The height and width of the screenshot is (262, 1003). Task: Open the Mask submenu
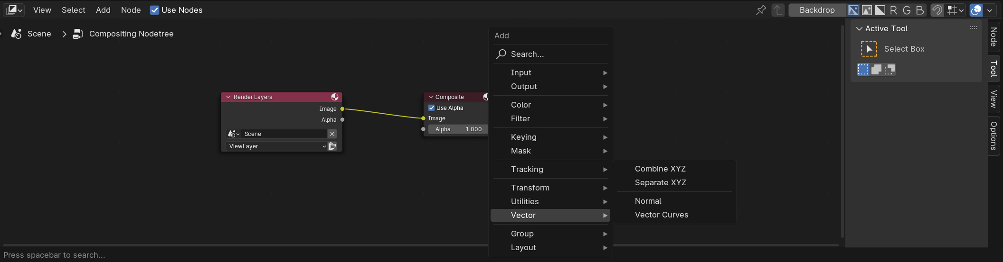click(x=551, y=151)
